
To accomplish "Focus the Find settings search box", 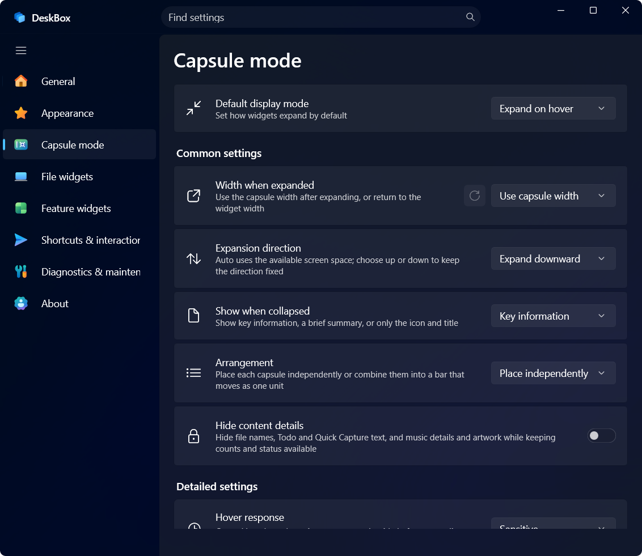I will click(x=320, y=17).
